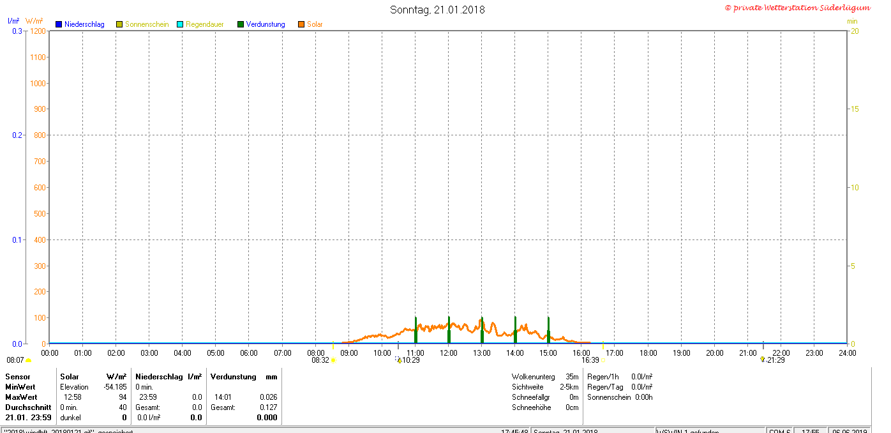Click the Wolkenunterg value in the info panel
This screenshot has width=891, height=433.
click(571, 377)
